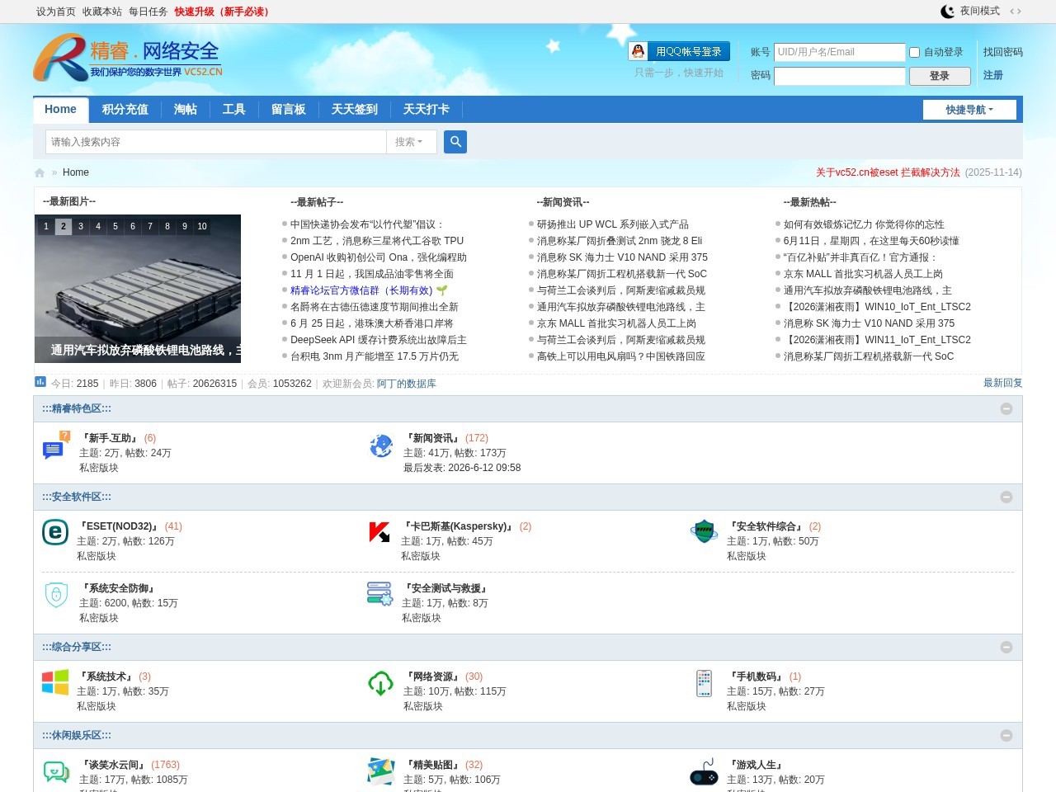Viewport: 1056px width, 792px height.
Task: Open the Kaspersky forum icon
Action: [379, 532]
